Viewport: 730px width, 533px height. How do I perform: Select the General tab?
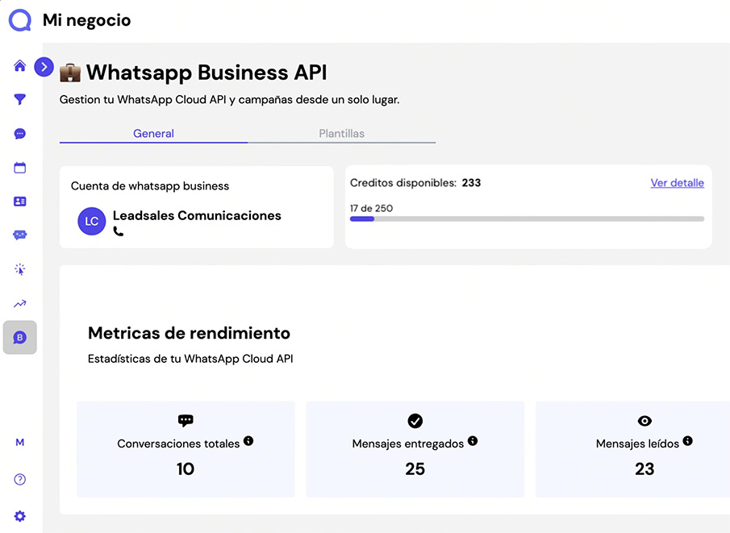153,134
